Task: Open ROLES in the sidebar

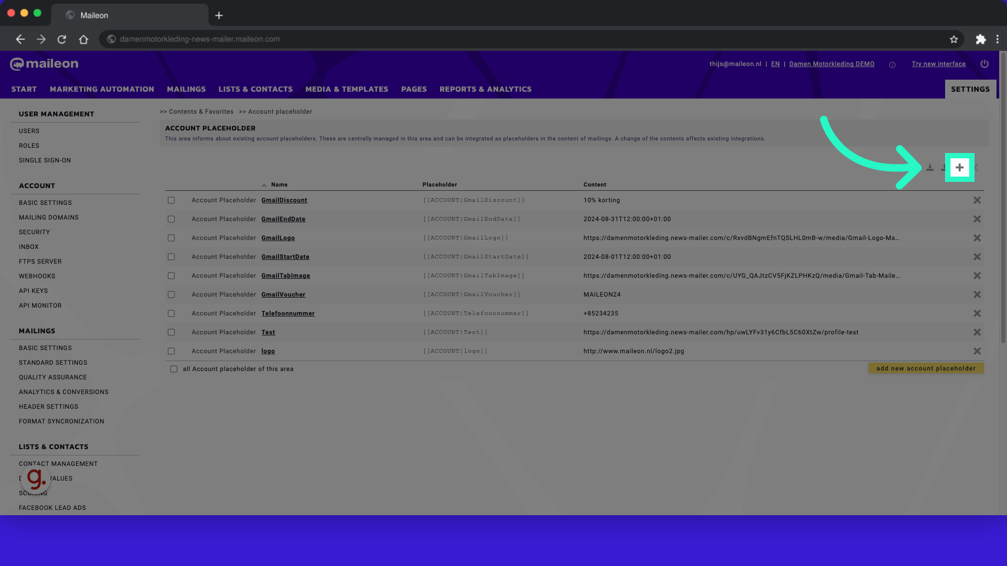Action: tap(29, 146)
